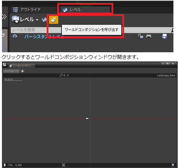Select the ワールドコンポジション window tab

pos(22,66)
